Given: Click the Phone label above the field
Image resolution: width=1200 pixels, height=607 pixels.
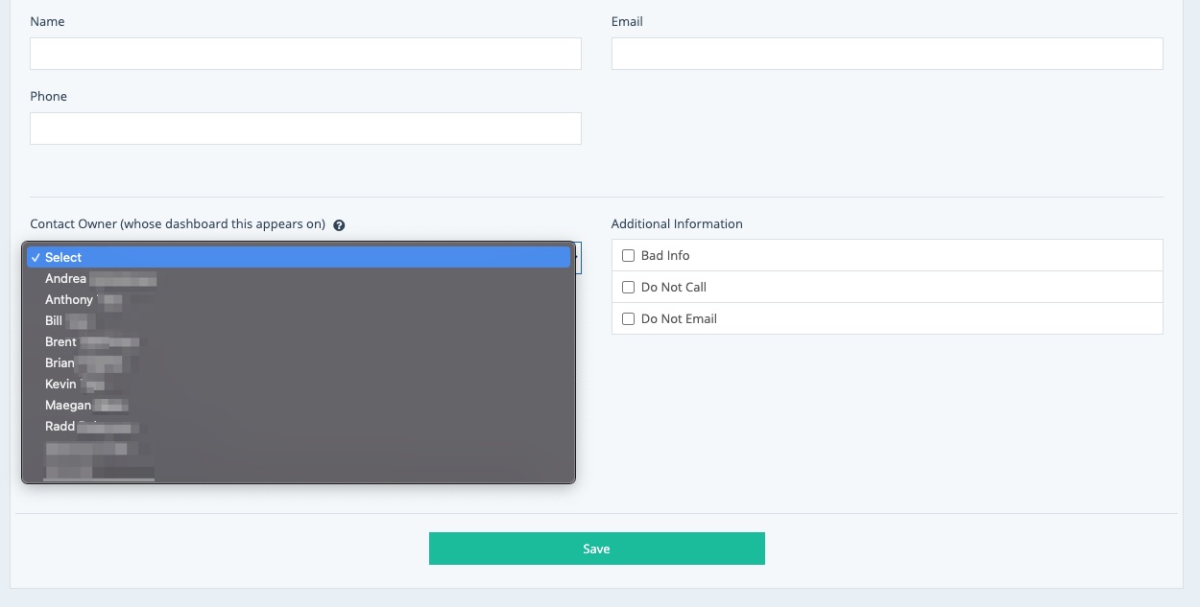Looking at the screenshot, I should [x=49, y=96].
